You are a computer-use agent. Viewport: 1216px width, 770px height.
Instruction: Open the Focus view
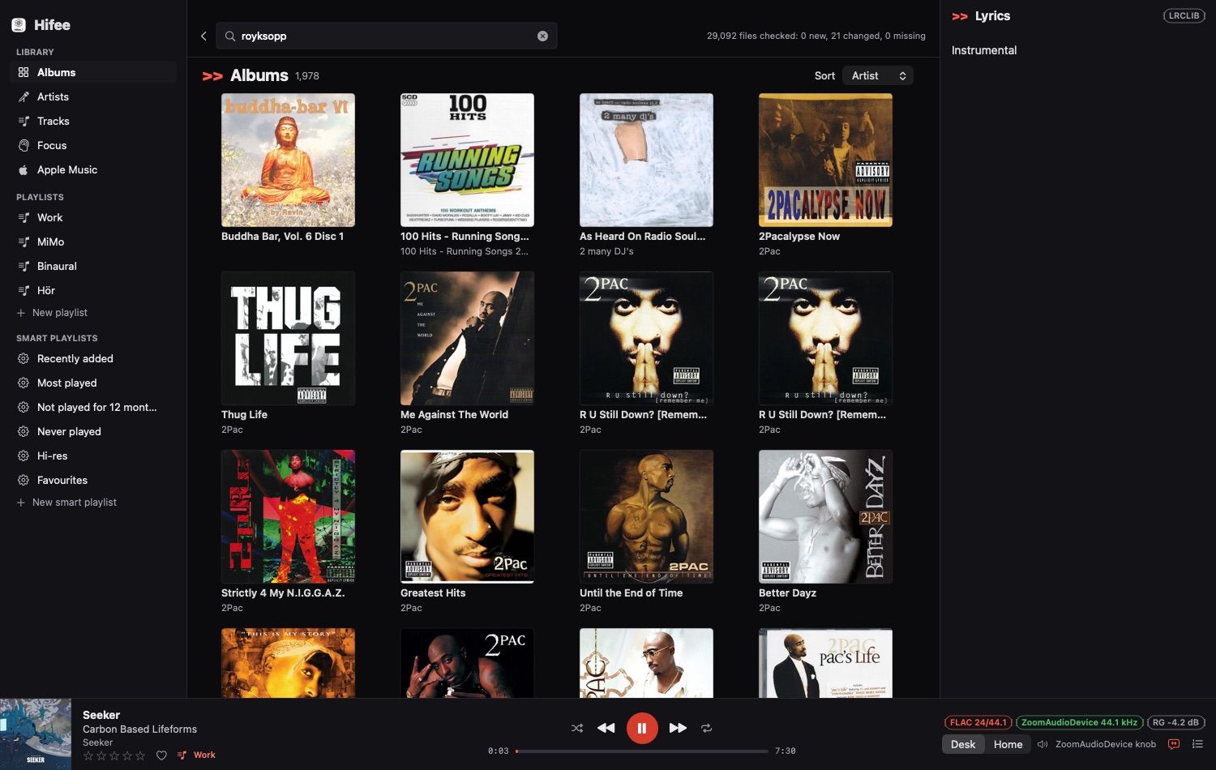tap(93, 145)
